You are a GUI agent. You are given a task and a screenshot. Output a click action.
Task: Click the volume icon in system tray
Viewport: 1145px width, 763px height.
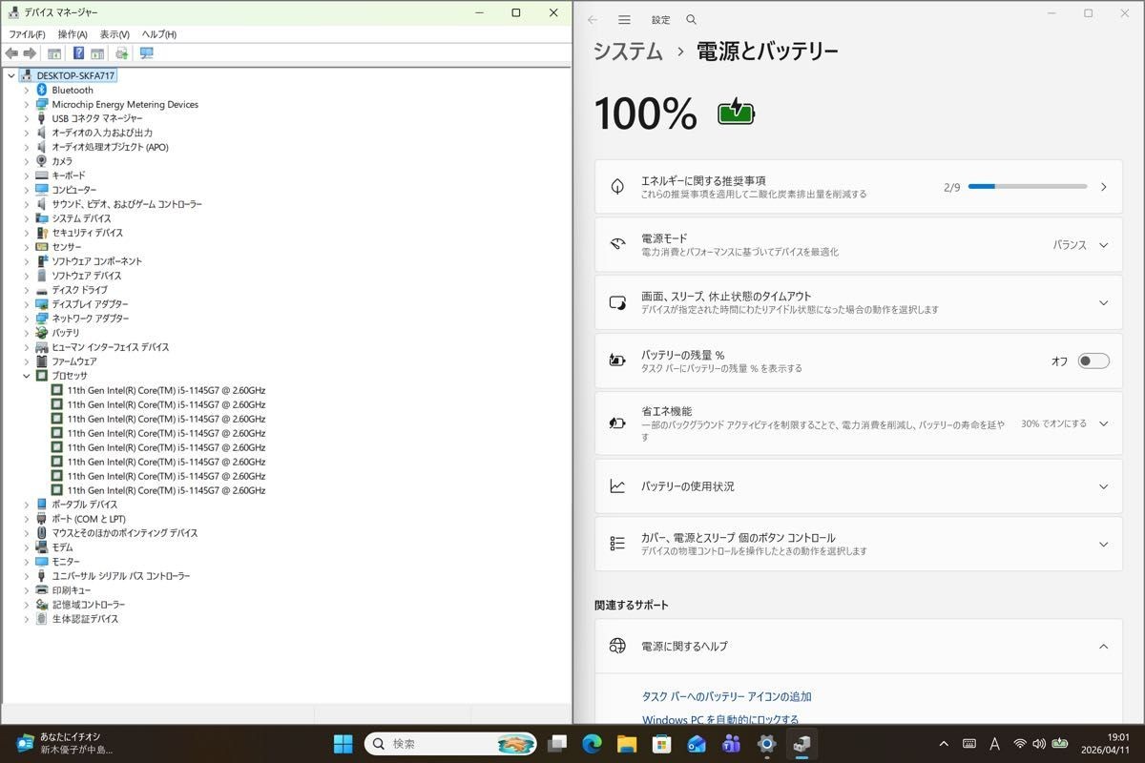1039,744
